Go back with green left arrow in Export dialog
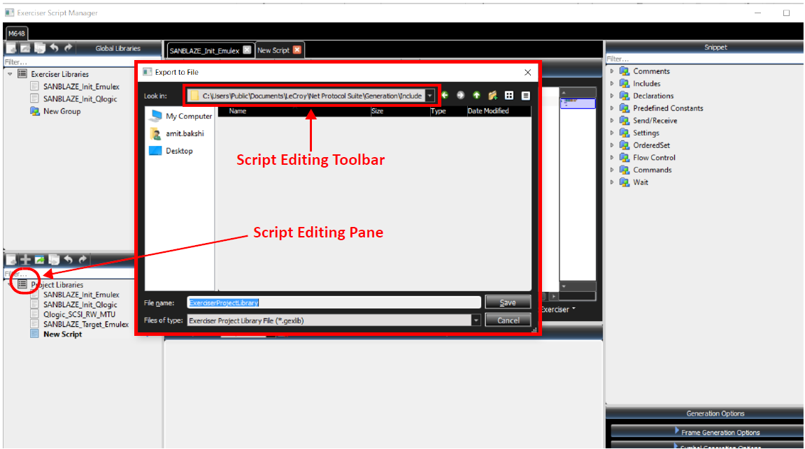 (x=445, y=96)
